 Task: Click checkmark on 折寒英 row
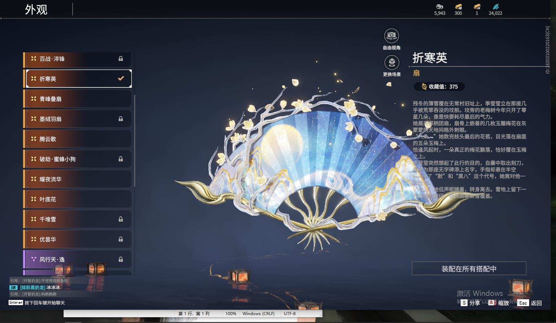tap(121, 78)
